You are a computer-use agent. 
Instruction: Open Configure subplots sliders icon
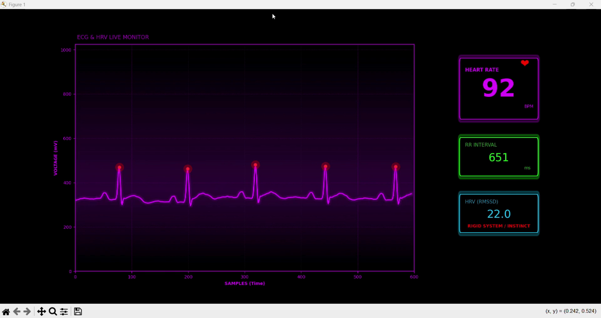[64, 311]
